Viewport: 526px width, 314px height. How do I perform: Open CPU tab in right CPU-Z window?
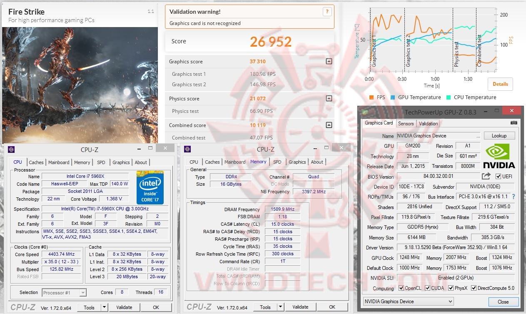194,162
